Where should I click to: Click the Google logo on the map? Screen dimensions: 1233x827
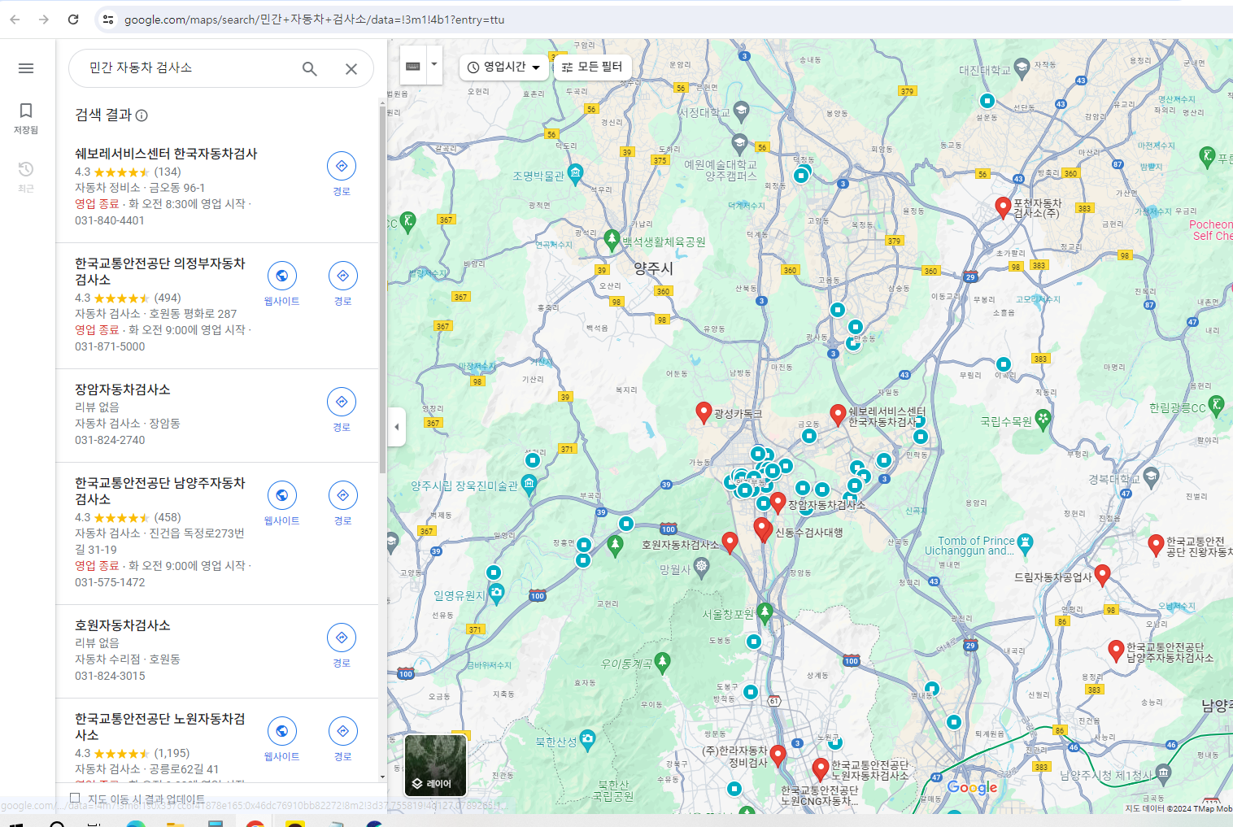tap(972, 788)
